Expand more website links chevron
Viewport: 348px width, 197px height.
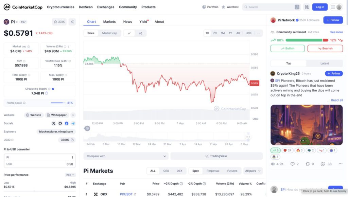click(73, 115)
